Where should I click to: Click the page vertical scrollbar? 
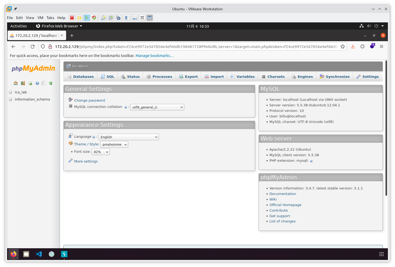tap(386, 128)
